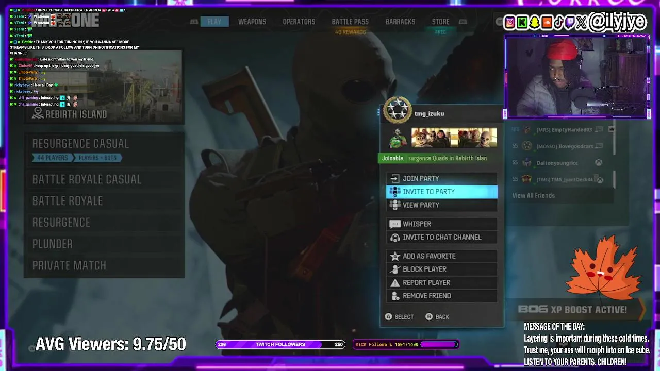Select Battle Royale Casual mode

click(104, 179)
